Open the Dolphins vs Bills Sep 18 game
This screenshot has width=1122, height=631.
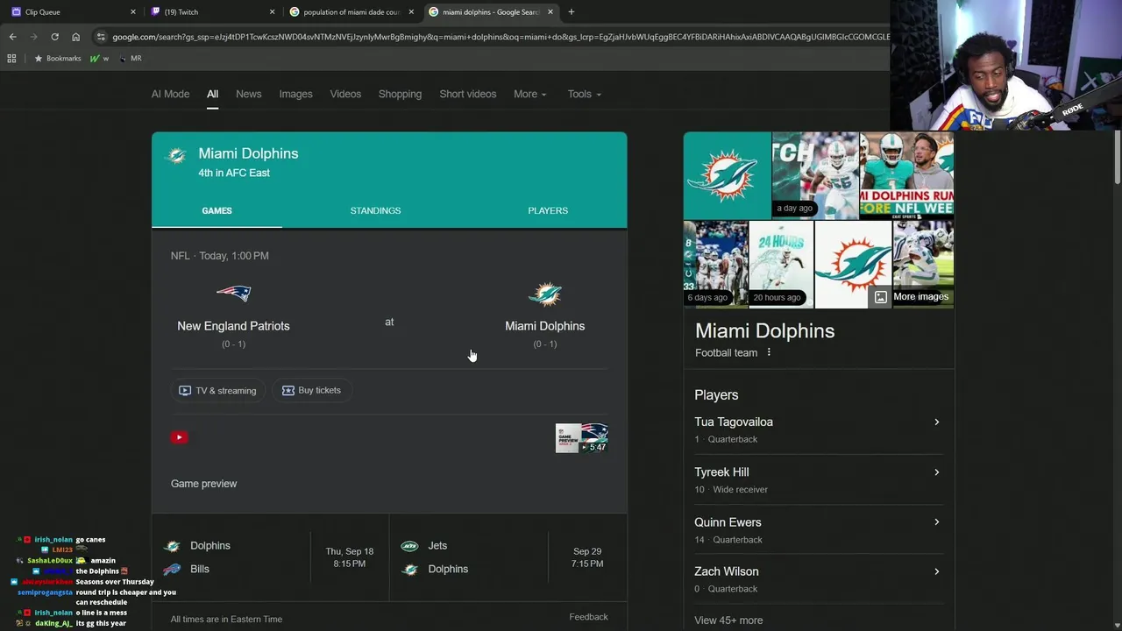click(x=270, y=557)
